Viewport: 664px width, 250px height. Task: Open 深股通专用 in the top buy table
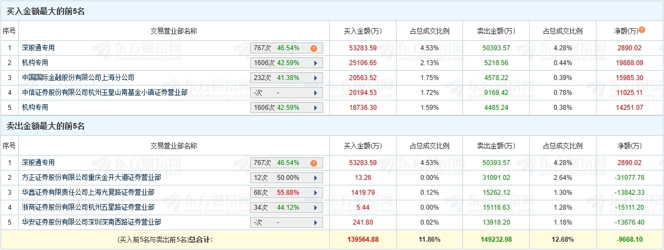pos(38,48)
